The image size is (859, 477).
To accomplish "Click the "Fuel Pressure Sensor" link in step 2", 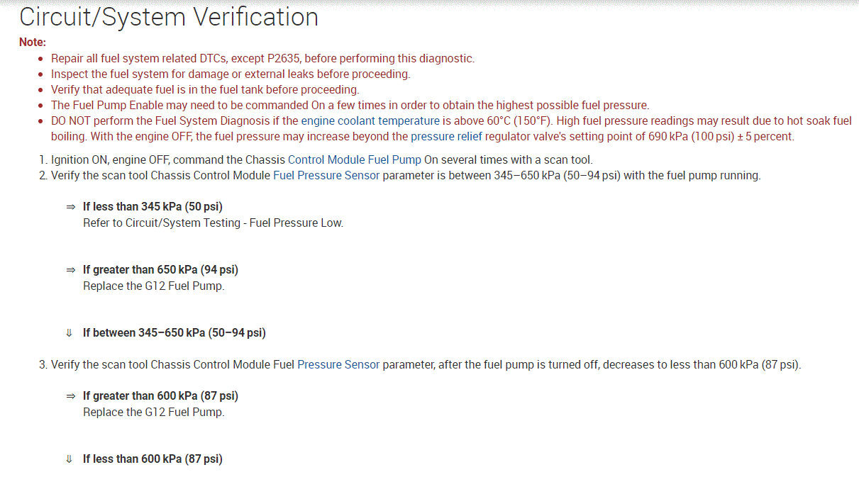I will 326,176.
